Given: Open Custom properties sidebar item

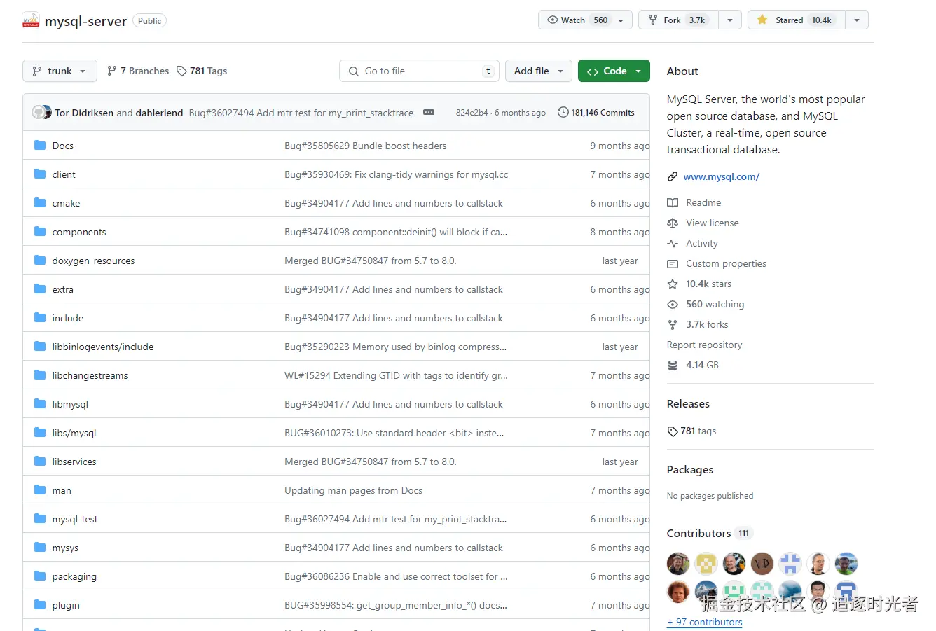Looking at the screenshot, I should (x=726, y=263).
